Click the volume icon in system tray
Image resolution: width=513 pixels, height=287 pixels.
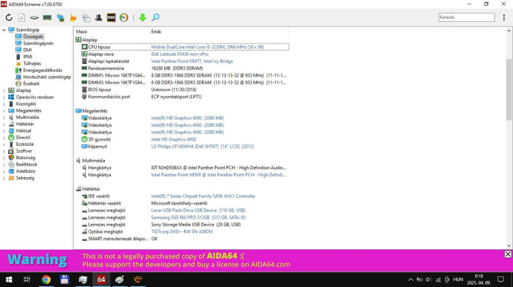tap(428, 279)
